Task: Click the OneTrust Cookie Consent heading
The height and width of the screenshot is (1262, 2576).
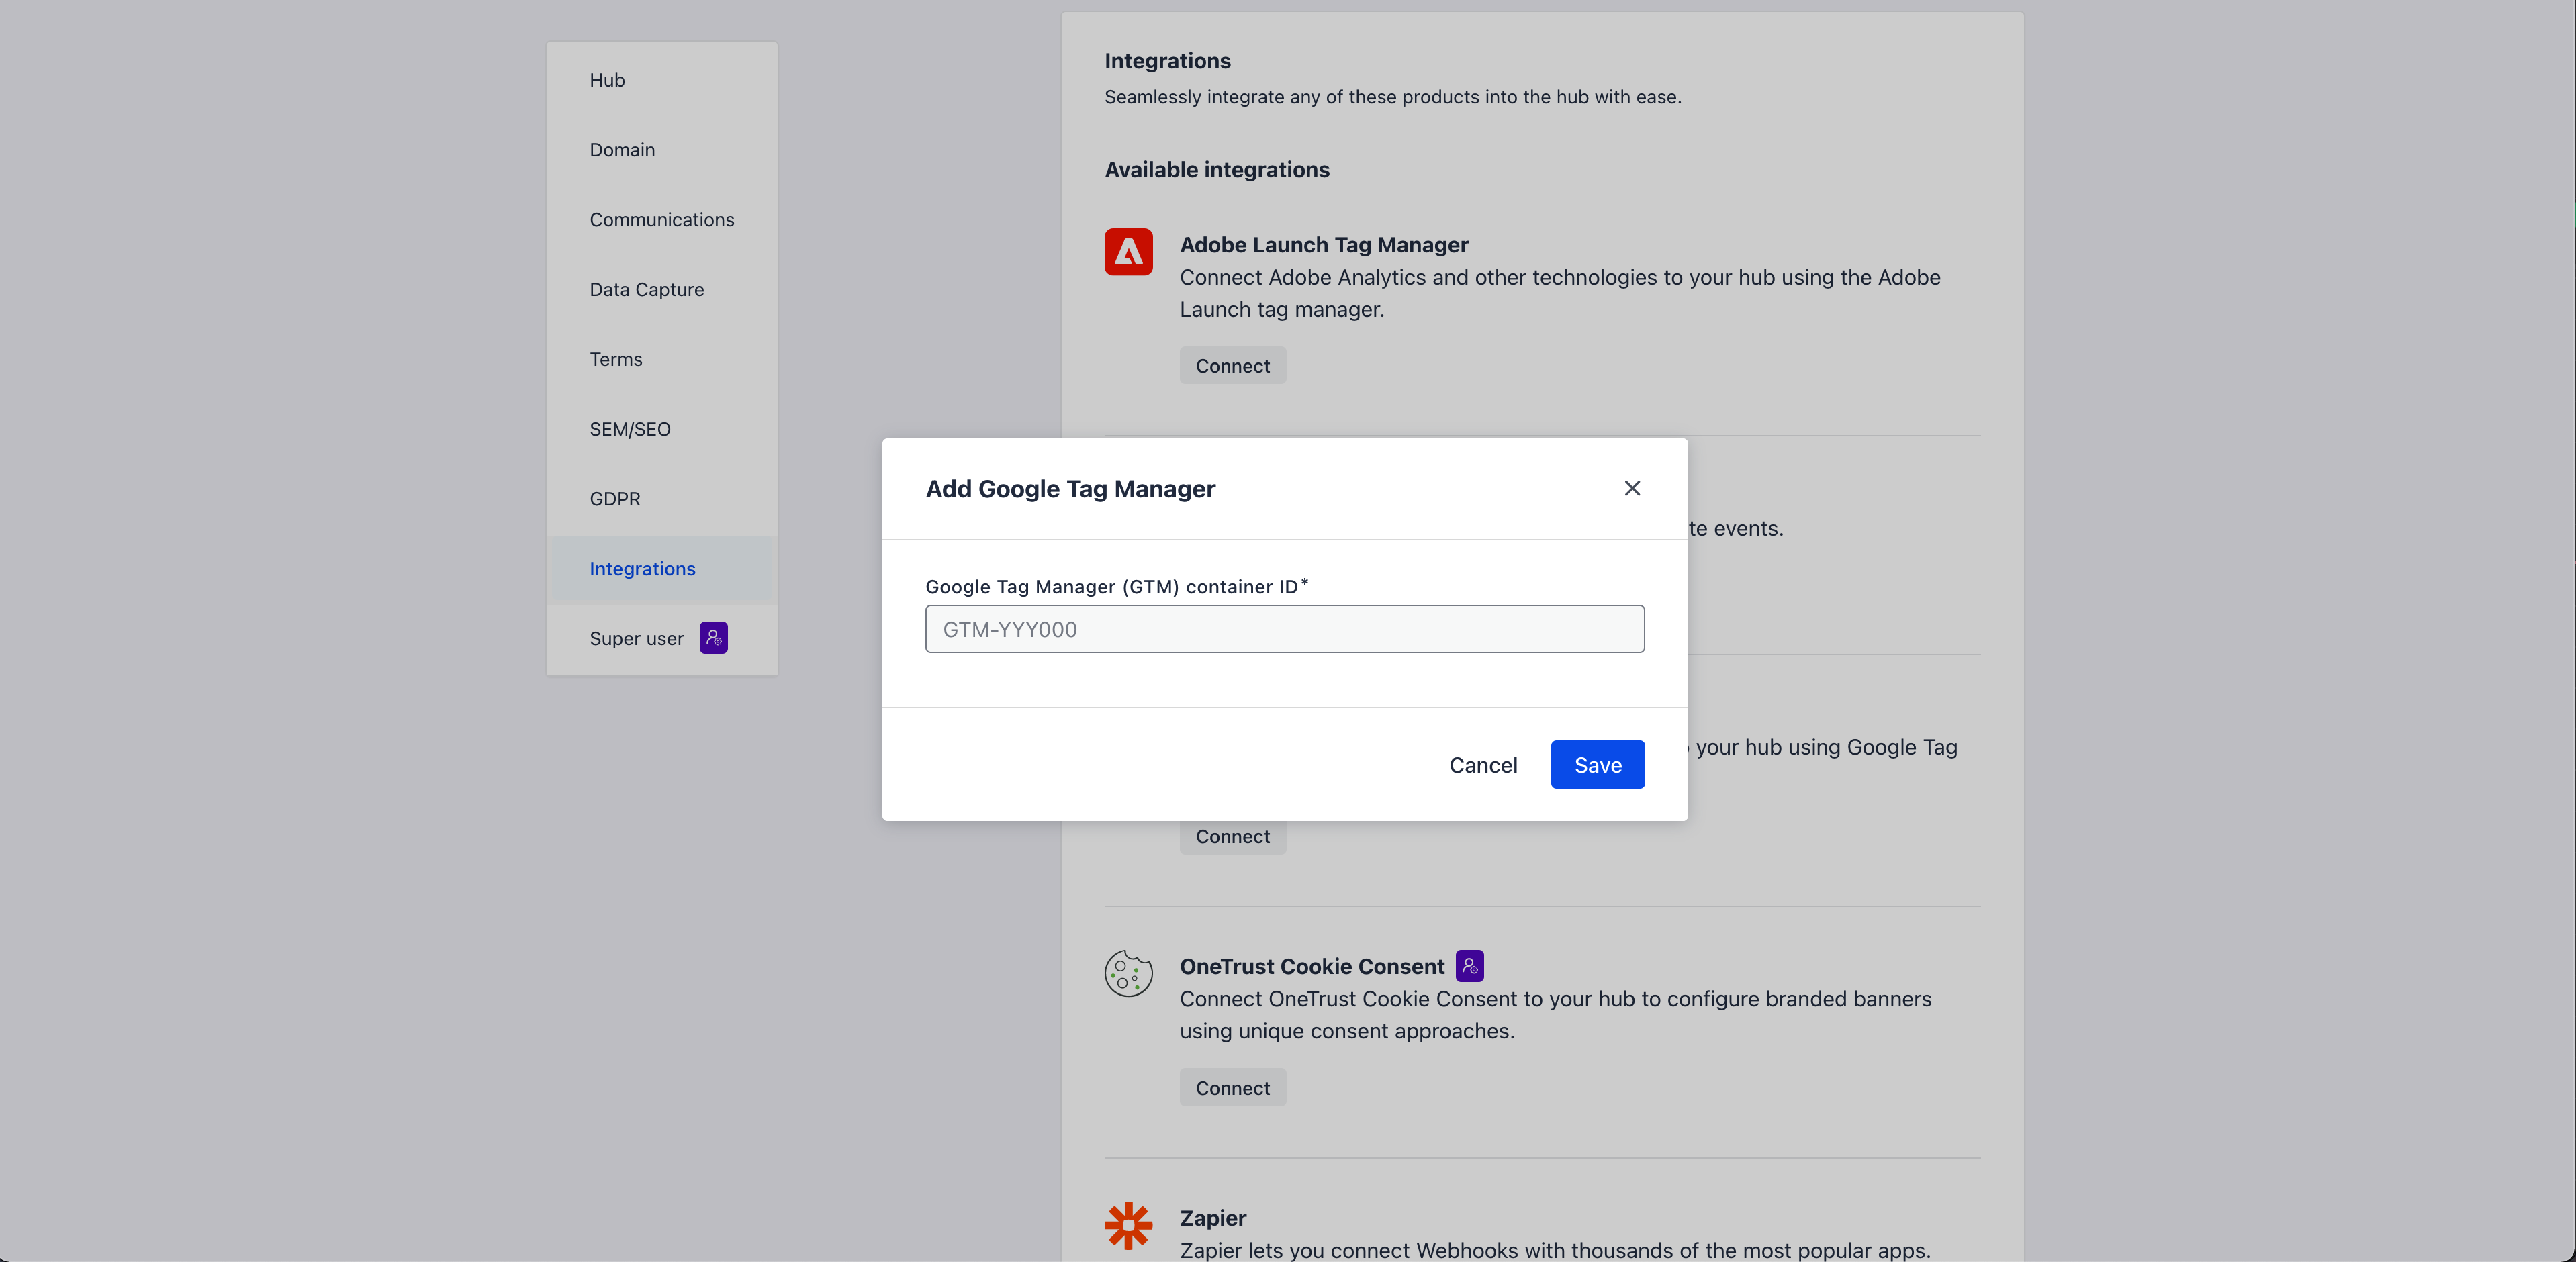Action: 1311,967
